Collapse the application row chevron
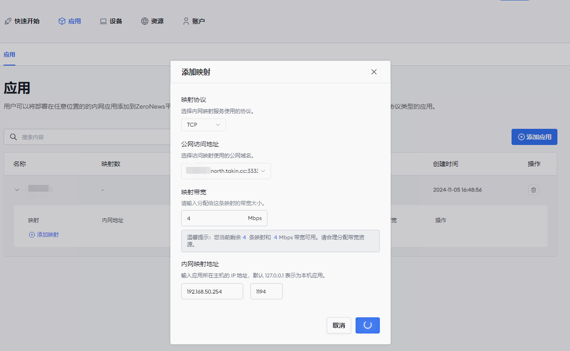This screenshot has width=570, height=351. pos(17,190)
